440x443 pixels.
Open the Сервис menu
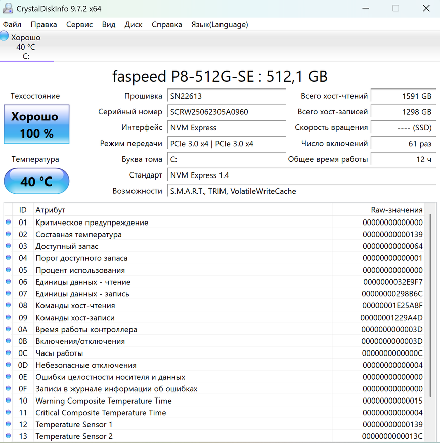[x=79, y=24]
